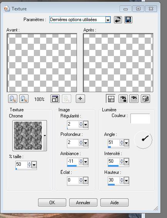Click the light angle dial control

[x=143, y=140]
